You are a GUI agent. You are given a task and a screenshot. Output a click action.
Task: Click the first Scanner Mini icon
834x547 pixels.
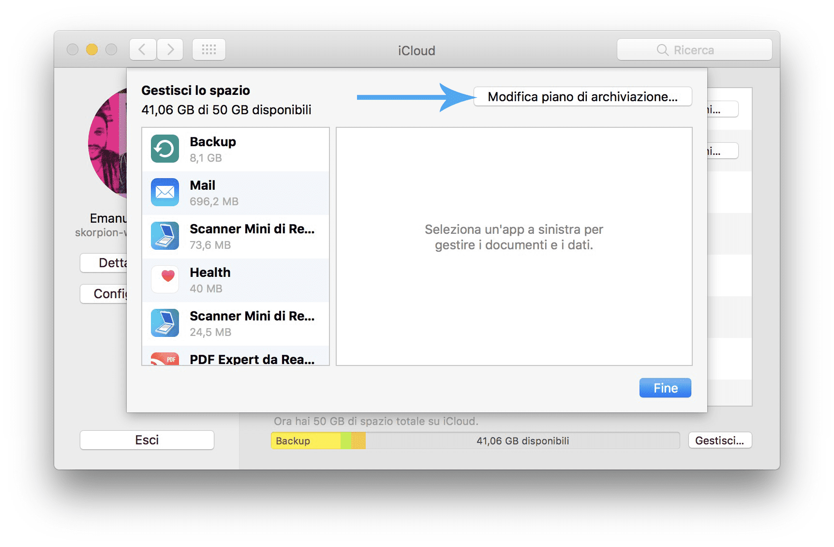165,236
